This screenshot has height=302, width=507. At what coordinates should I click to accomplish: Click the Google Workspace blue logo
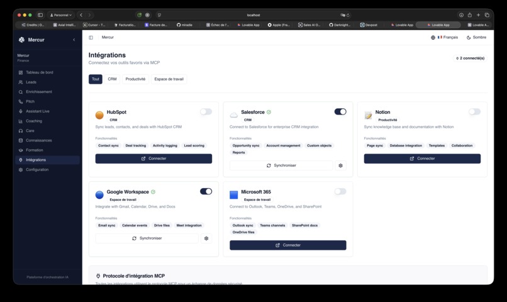pyautogui.click(x=99, y=194)
